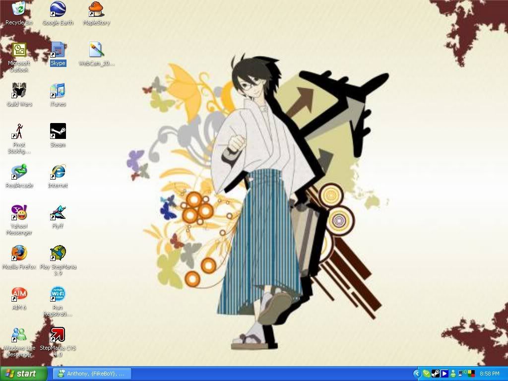Viewport: 508px width, 381px height.
Task: Click the four-colored square tray icon
Action: click(471, 374)
